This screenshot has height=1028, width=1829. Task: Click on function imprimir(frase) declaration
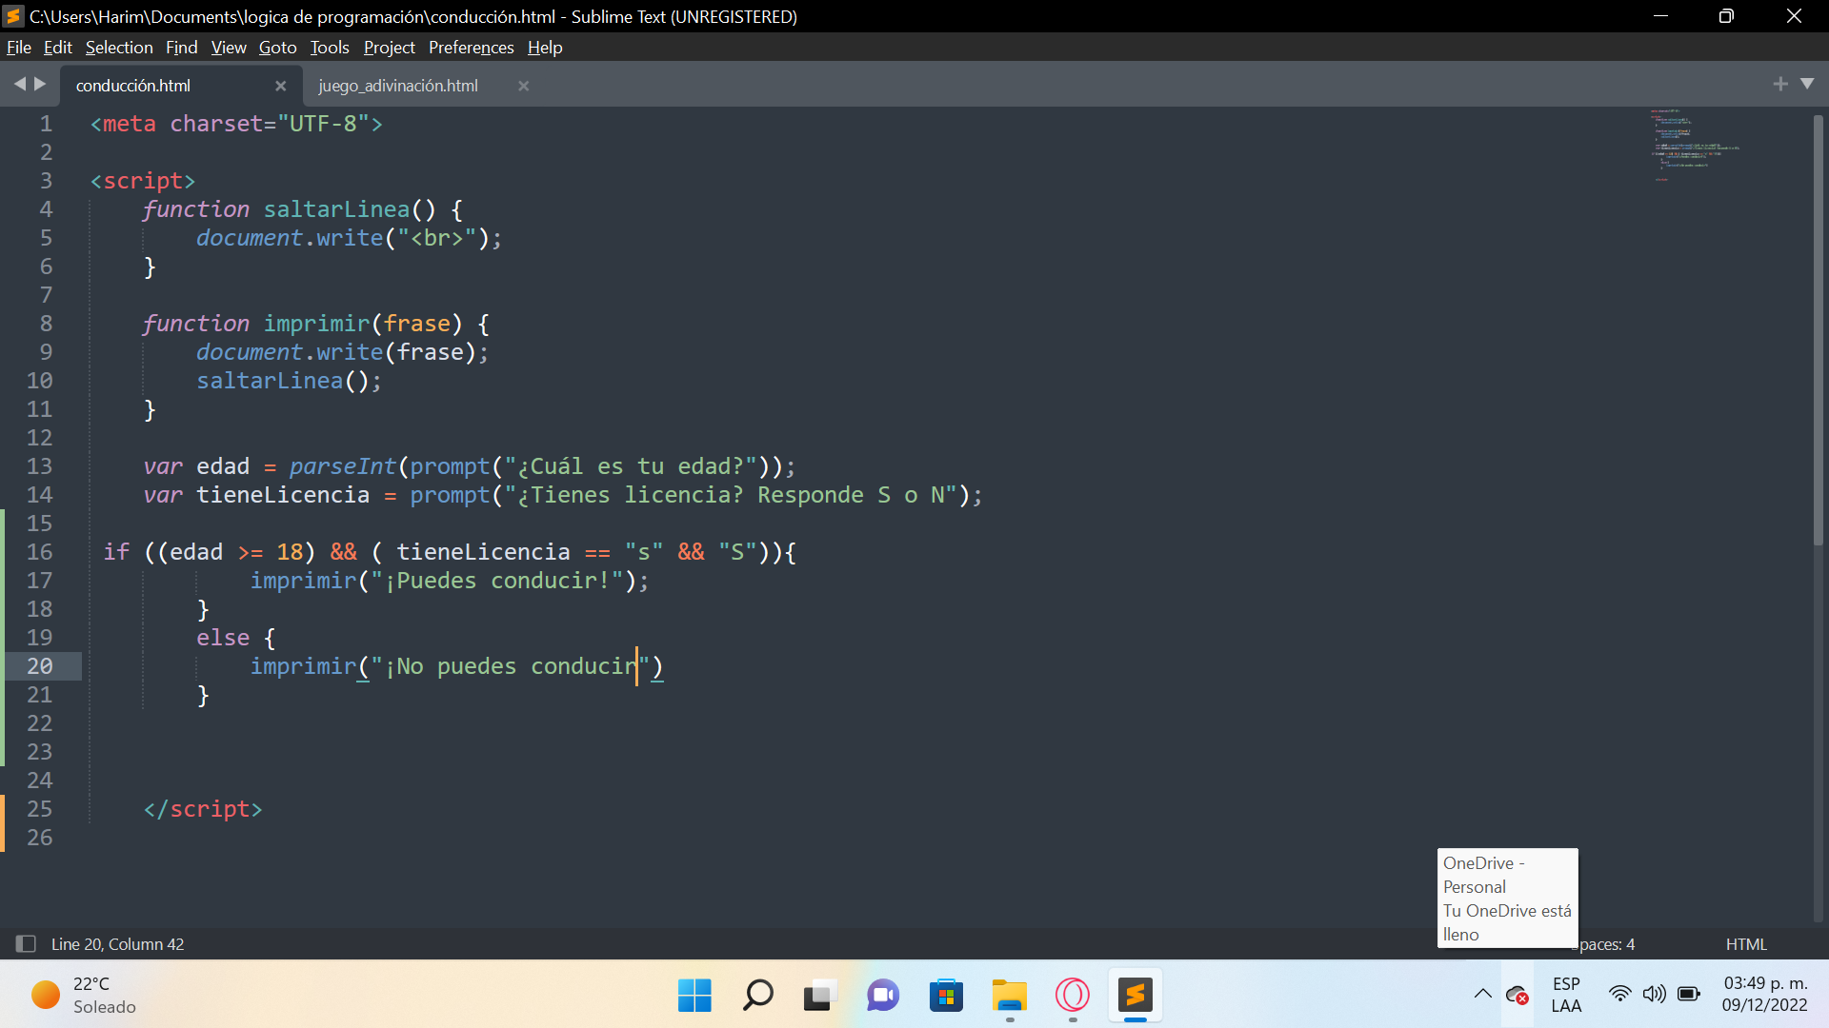[316, 324]
